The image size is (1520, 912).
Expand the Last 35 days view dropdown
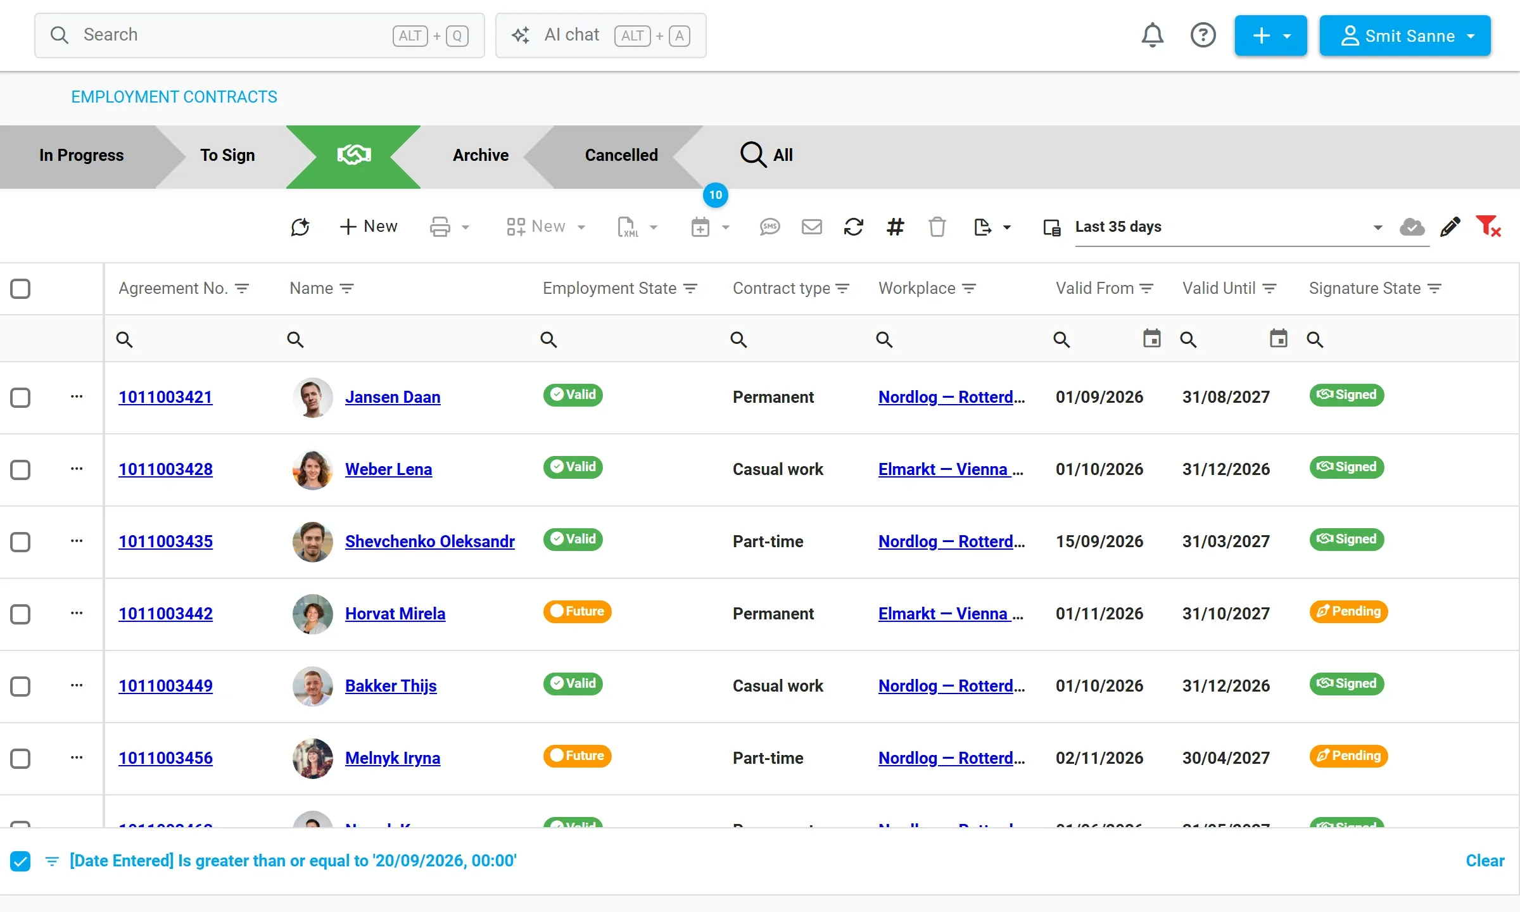pyautogui.click(x=1377, y=227)
